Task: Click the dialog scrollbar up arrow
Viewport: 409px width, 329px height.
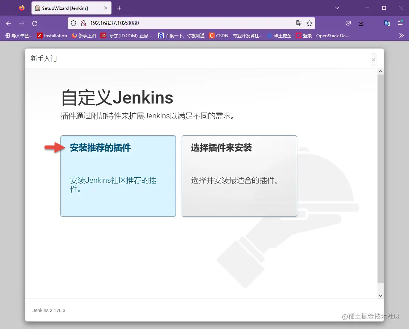Action: [380, 71]
